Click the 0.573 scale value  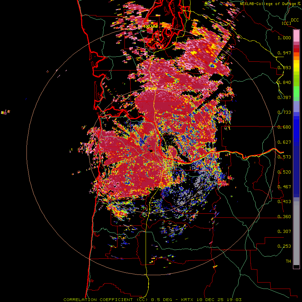tap(284, 157)
